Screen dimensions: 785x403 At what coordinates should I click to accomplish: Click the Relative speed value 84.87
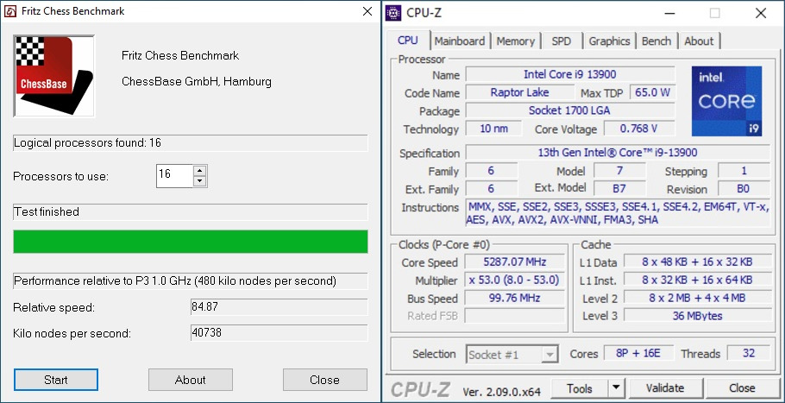pos(279,307)
